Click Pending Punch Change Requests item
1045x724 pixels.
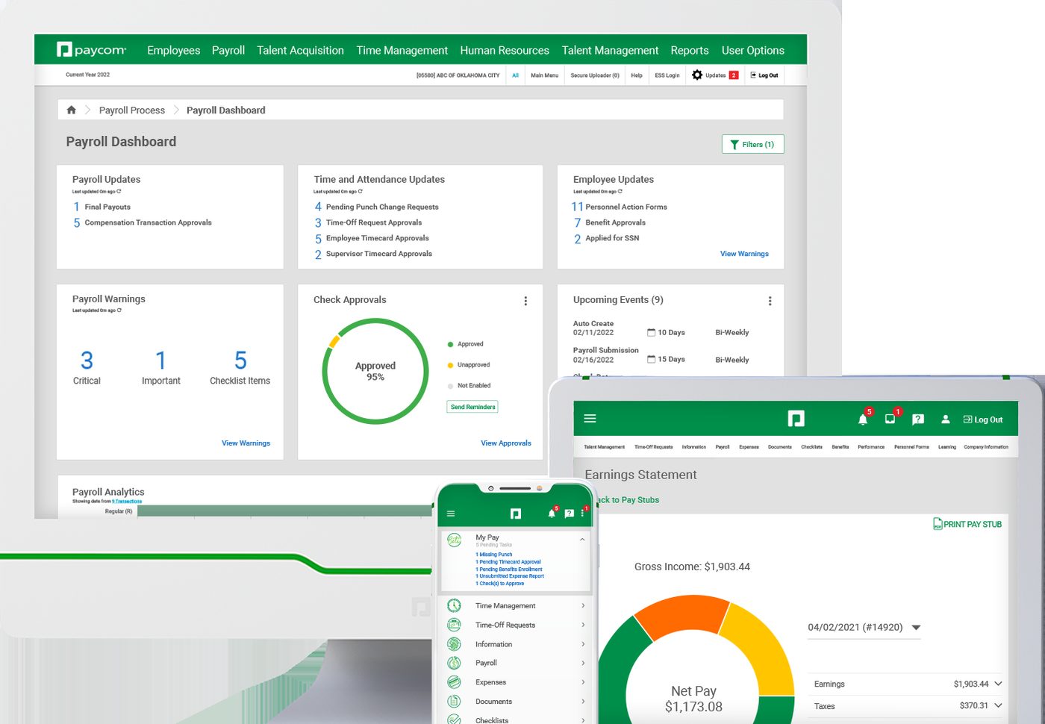(x=382, y=207)
